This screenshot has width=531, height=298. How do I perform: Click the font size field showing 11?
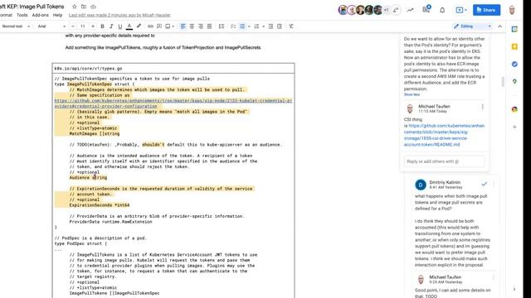[83, 26]
